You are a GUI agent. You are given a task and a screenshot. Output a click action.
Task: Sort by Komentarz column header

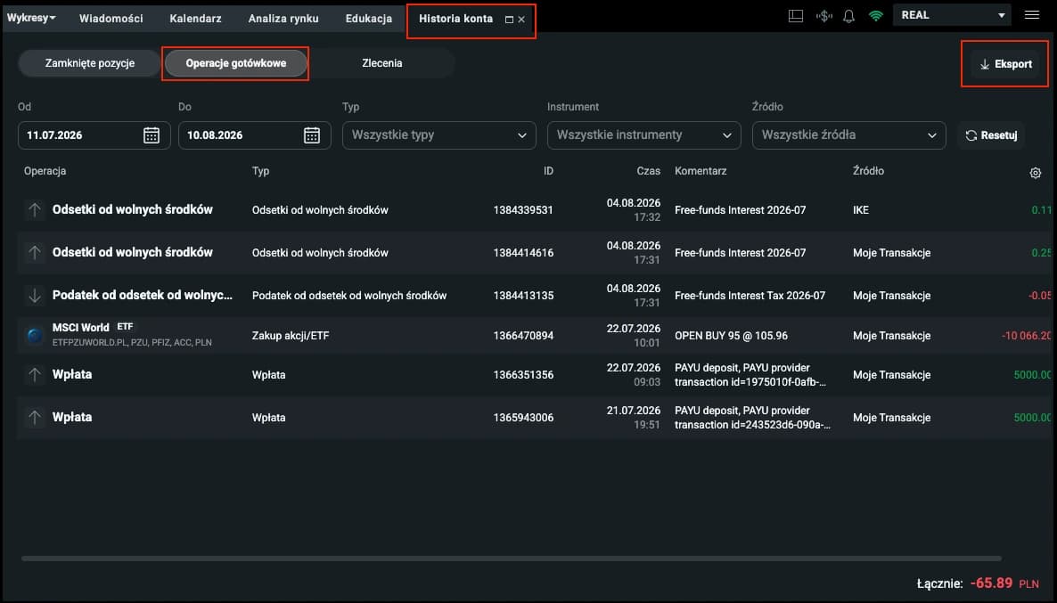coord(701,171)
